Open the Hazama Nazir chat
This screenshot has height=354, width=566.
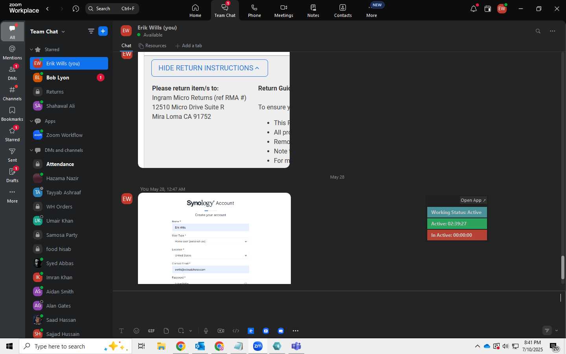click(69, 178)
